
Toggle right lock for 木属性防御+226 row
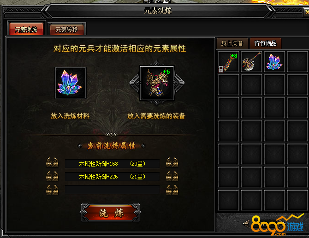tap(172, 176)
